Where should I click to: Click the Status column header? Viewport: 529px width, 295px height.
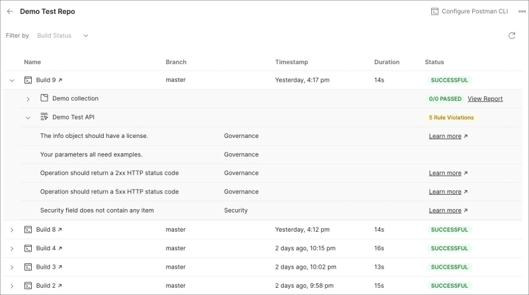(x=434, y=62)
